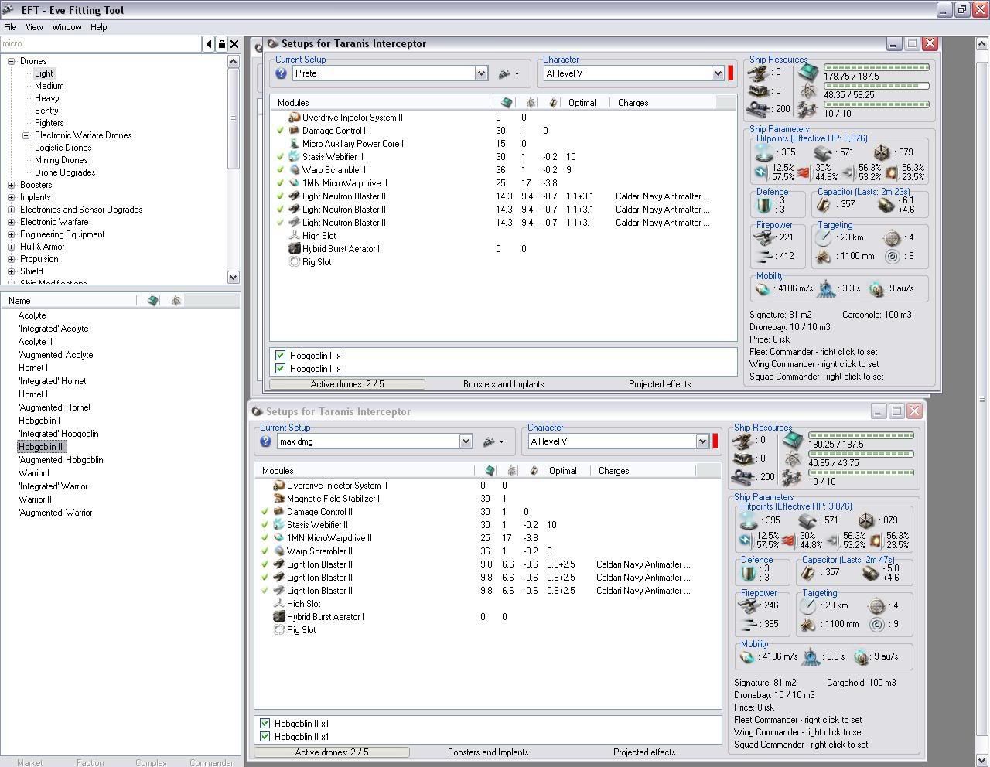
Task: Switch to the Complex tab at the bottom
Action: 151,762
